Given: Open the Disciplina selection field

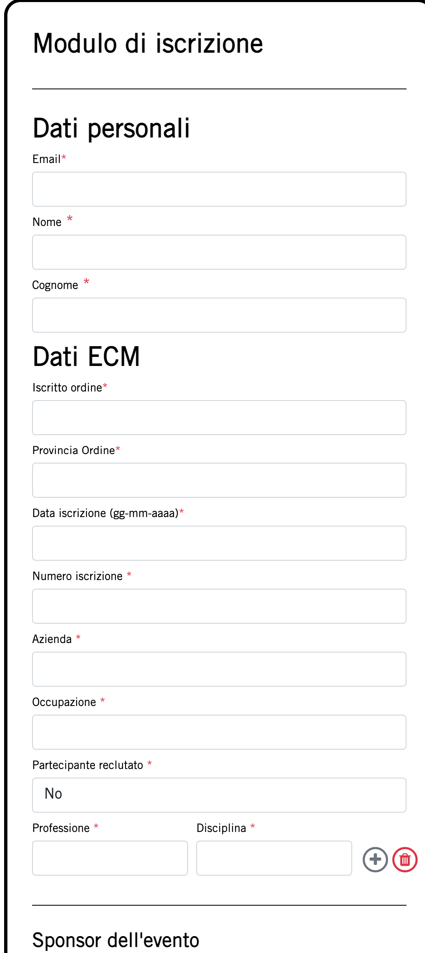Looking at the screenshot, I should tap(274, 857).
